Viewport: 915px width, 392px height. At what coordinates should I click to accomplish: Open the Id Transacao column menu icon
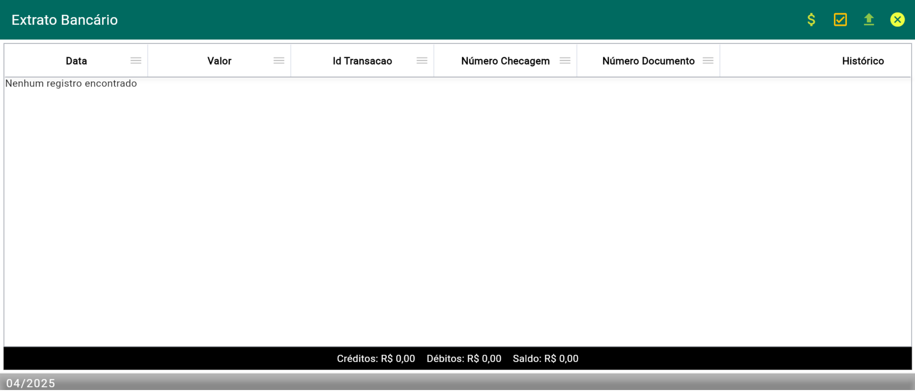pos(422,61)
